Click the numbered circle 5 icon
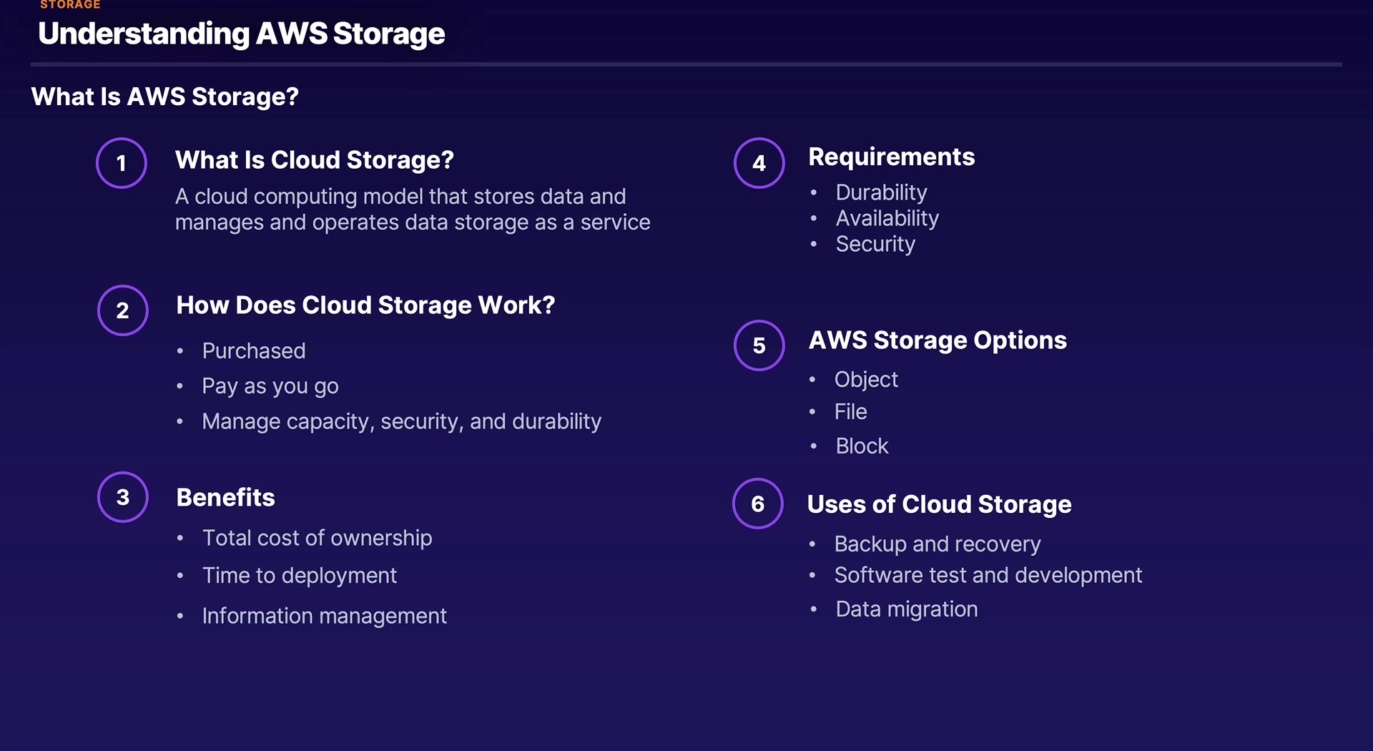This screenshot has width=1373, height=751. coord(759,345)
